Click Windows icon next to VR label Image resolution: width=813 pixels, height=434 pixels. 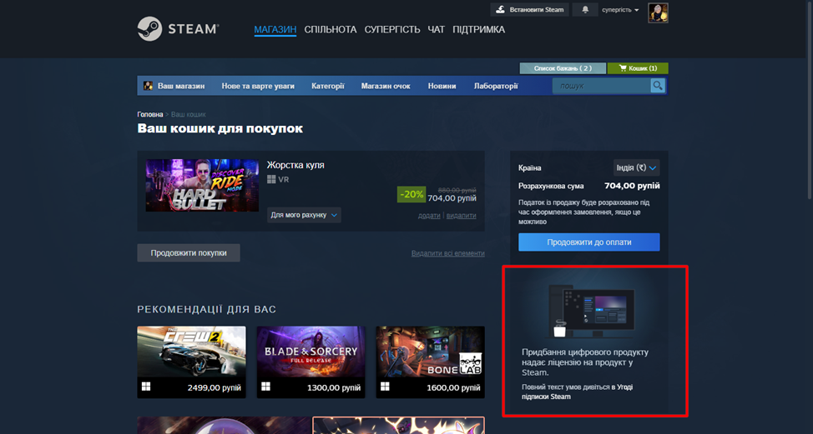[271, 179]
